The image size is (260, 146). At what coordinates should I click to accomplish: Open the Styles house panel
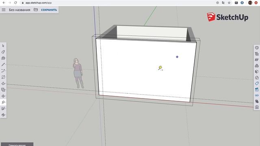click(257, 77)
